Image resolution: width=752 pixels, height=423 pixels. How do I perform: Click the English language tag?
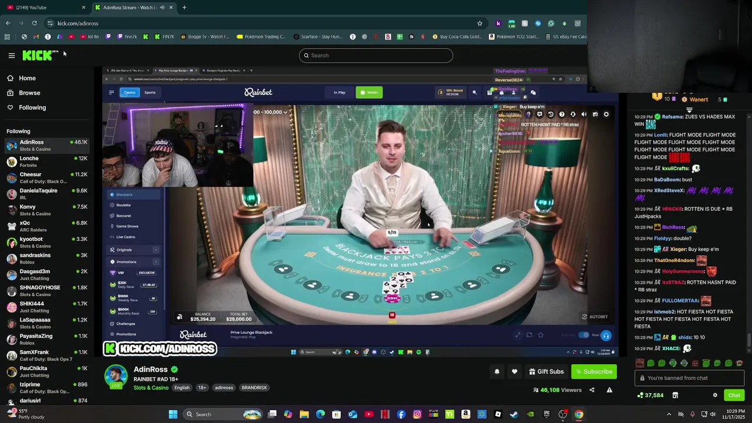click(x=182, y=388)
